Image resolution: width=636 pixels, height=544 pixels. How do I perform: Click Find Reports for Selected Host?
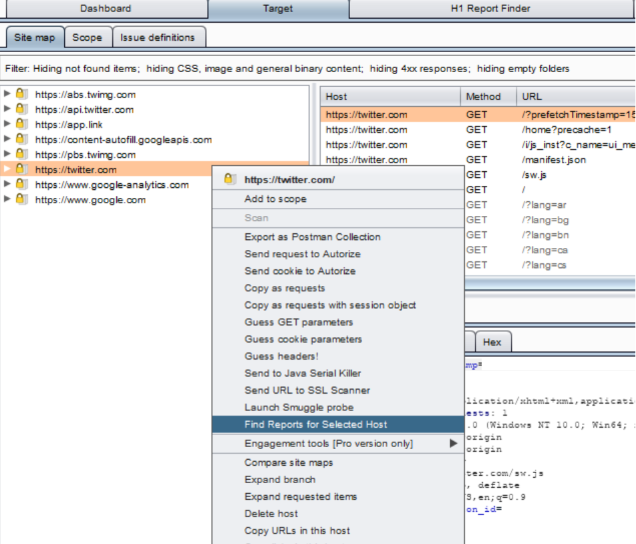point(338,424)
